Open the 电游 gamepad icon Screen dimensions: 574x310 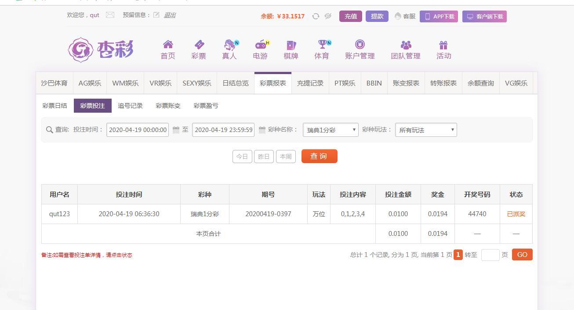(261, 45)
